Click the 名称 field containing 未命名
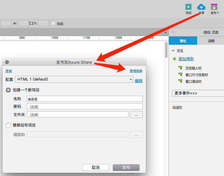 (85, 99)
